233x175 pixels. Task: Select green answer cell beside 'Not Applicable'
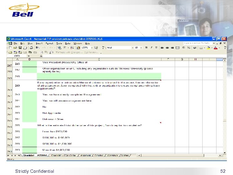(29, 113)
